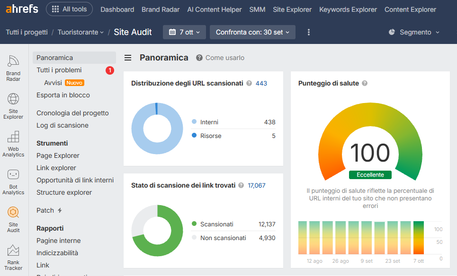This screenshot has height=276, width=457.
Task: Open the All tools menu
Action: (69, 9)
